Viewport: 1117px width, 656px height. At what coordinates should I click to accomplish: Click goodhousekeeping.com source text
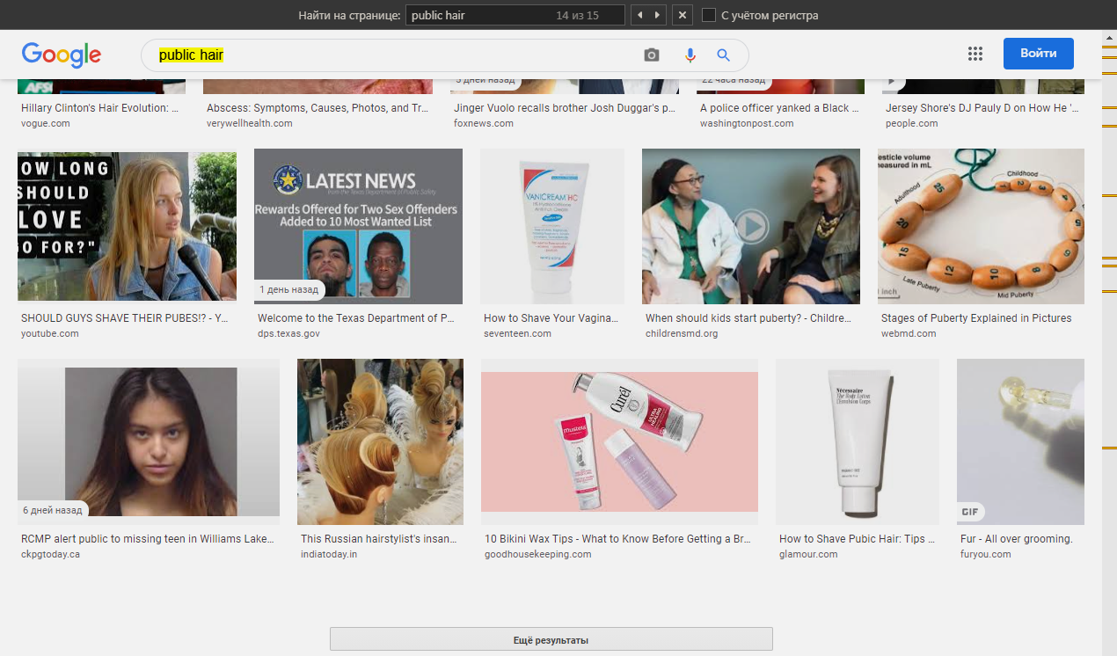point(538,555)
